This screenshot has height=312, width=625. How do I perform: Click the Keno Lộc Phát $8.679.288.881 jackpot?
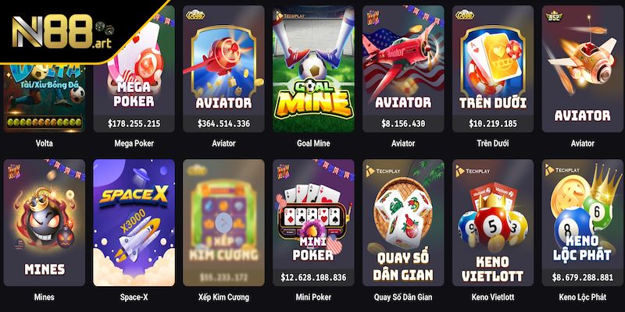(x=582, y=278)
